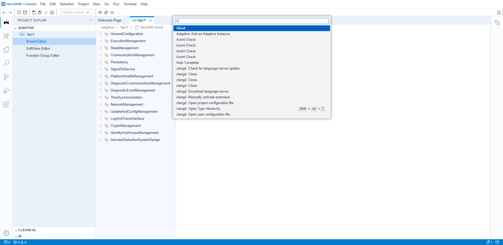Click the checkmark validate toolbar icon
This screenshot has width=503, height=245.
46,12
